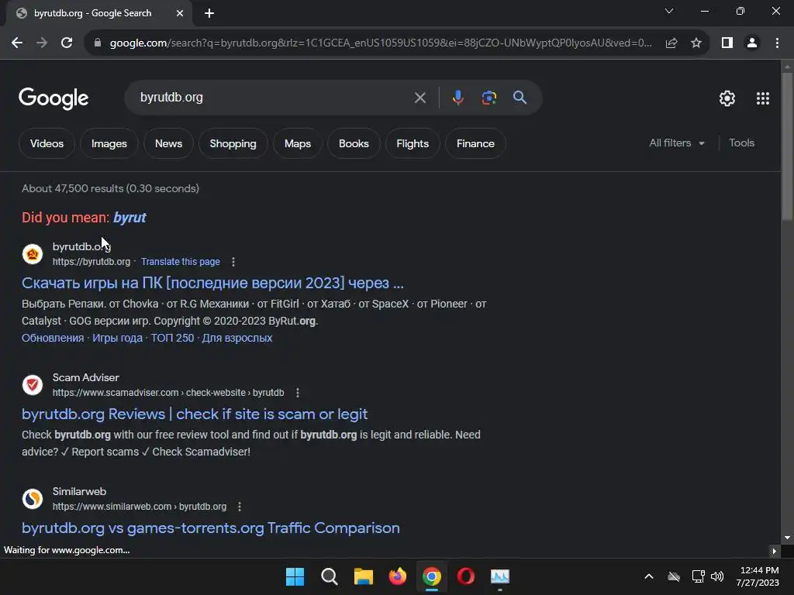Open more options for Scam Adviser result
The image size is (794, 595).
coord(298,393)
